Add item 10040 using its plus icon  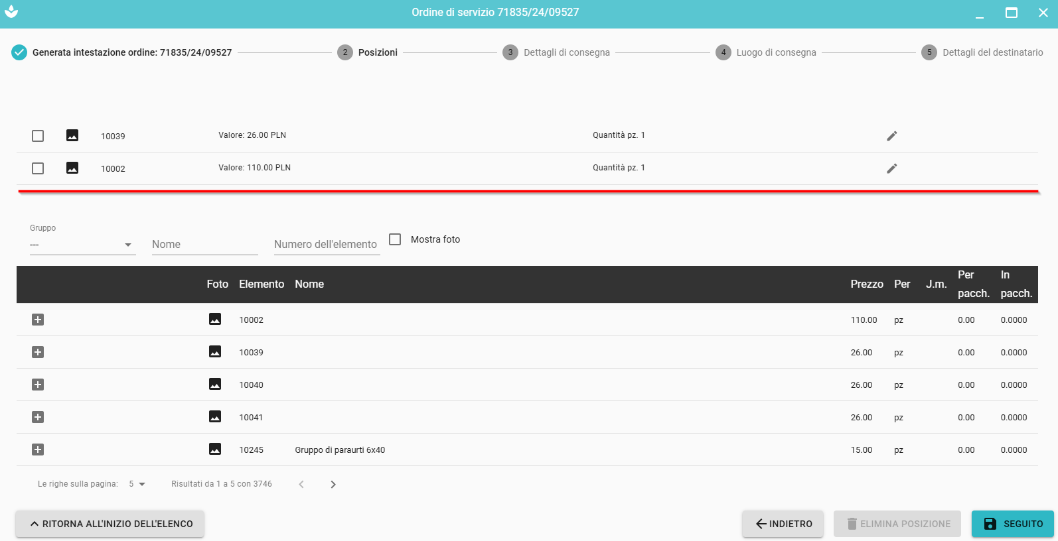38,385
